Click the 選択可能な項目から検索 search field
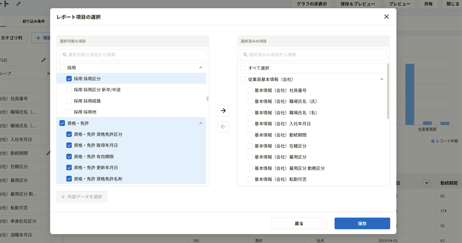The width and height of the screenshot is (462, 243). click(133, 55)
